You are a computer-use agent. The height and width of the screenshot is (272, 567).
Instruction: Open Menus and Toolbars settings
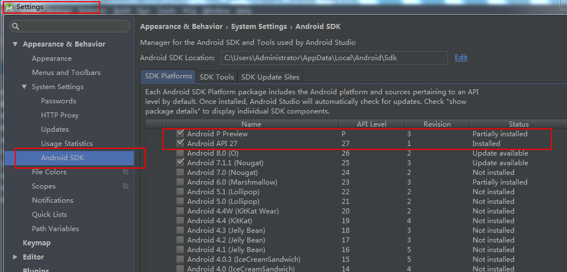(66, 73)
